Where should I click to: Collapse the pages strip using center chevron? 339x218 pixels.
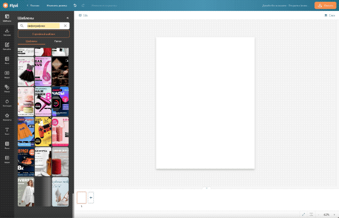[207, 188]
